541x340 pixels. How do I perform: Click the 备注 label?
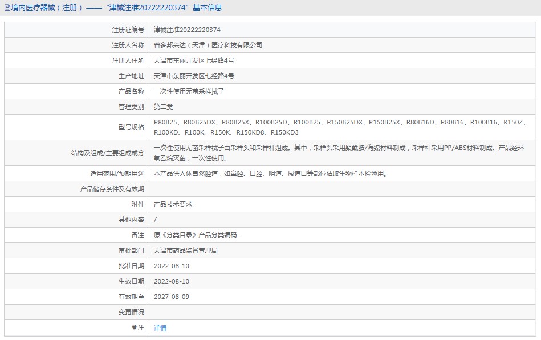click(137, 235)
